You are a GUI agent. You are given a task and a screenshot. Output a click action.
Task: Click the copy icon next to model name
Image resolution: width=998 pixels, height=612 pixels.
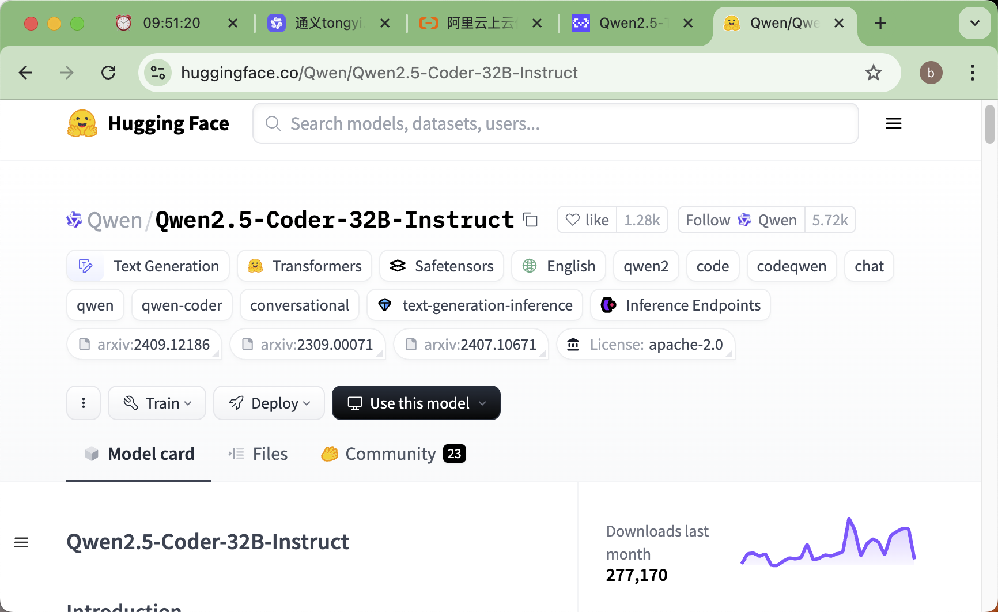point(530,220)
